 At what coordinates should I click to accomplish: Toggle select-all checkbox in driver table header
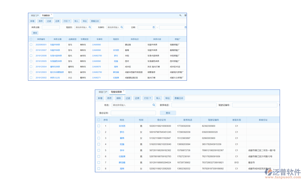[98, 120]
